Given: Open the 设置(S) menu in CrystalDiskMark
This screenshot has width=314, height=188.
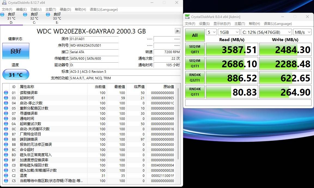Looking at the screenshot, I should click(x=204, y=24).
